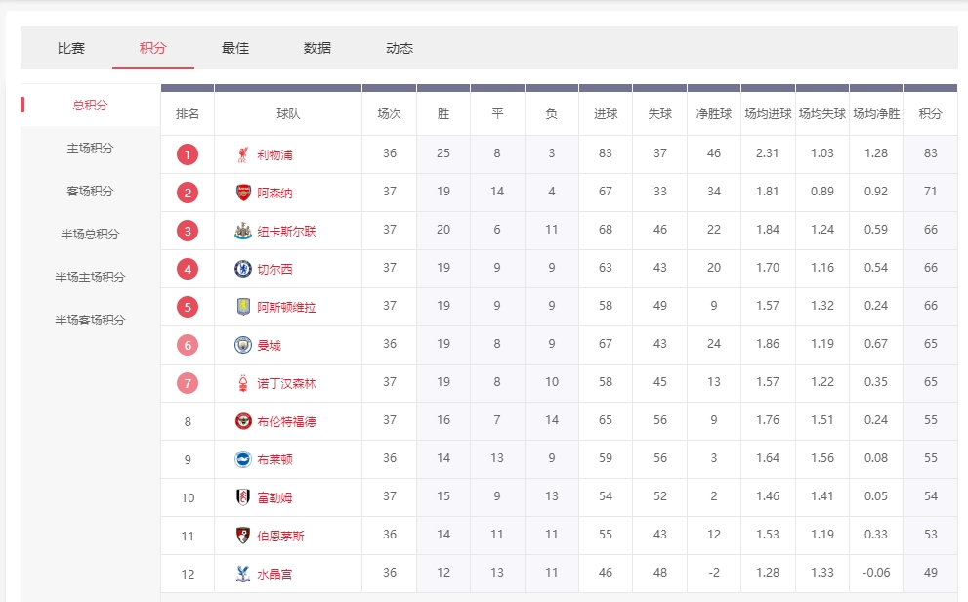Select 半场总积分 in the sidebar
This screenshot has width=968, height=602.
click(90, 235)
